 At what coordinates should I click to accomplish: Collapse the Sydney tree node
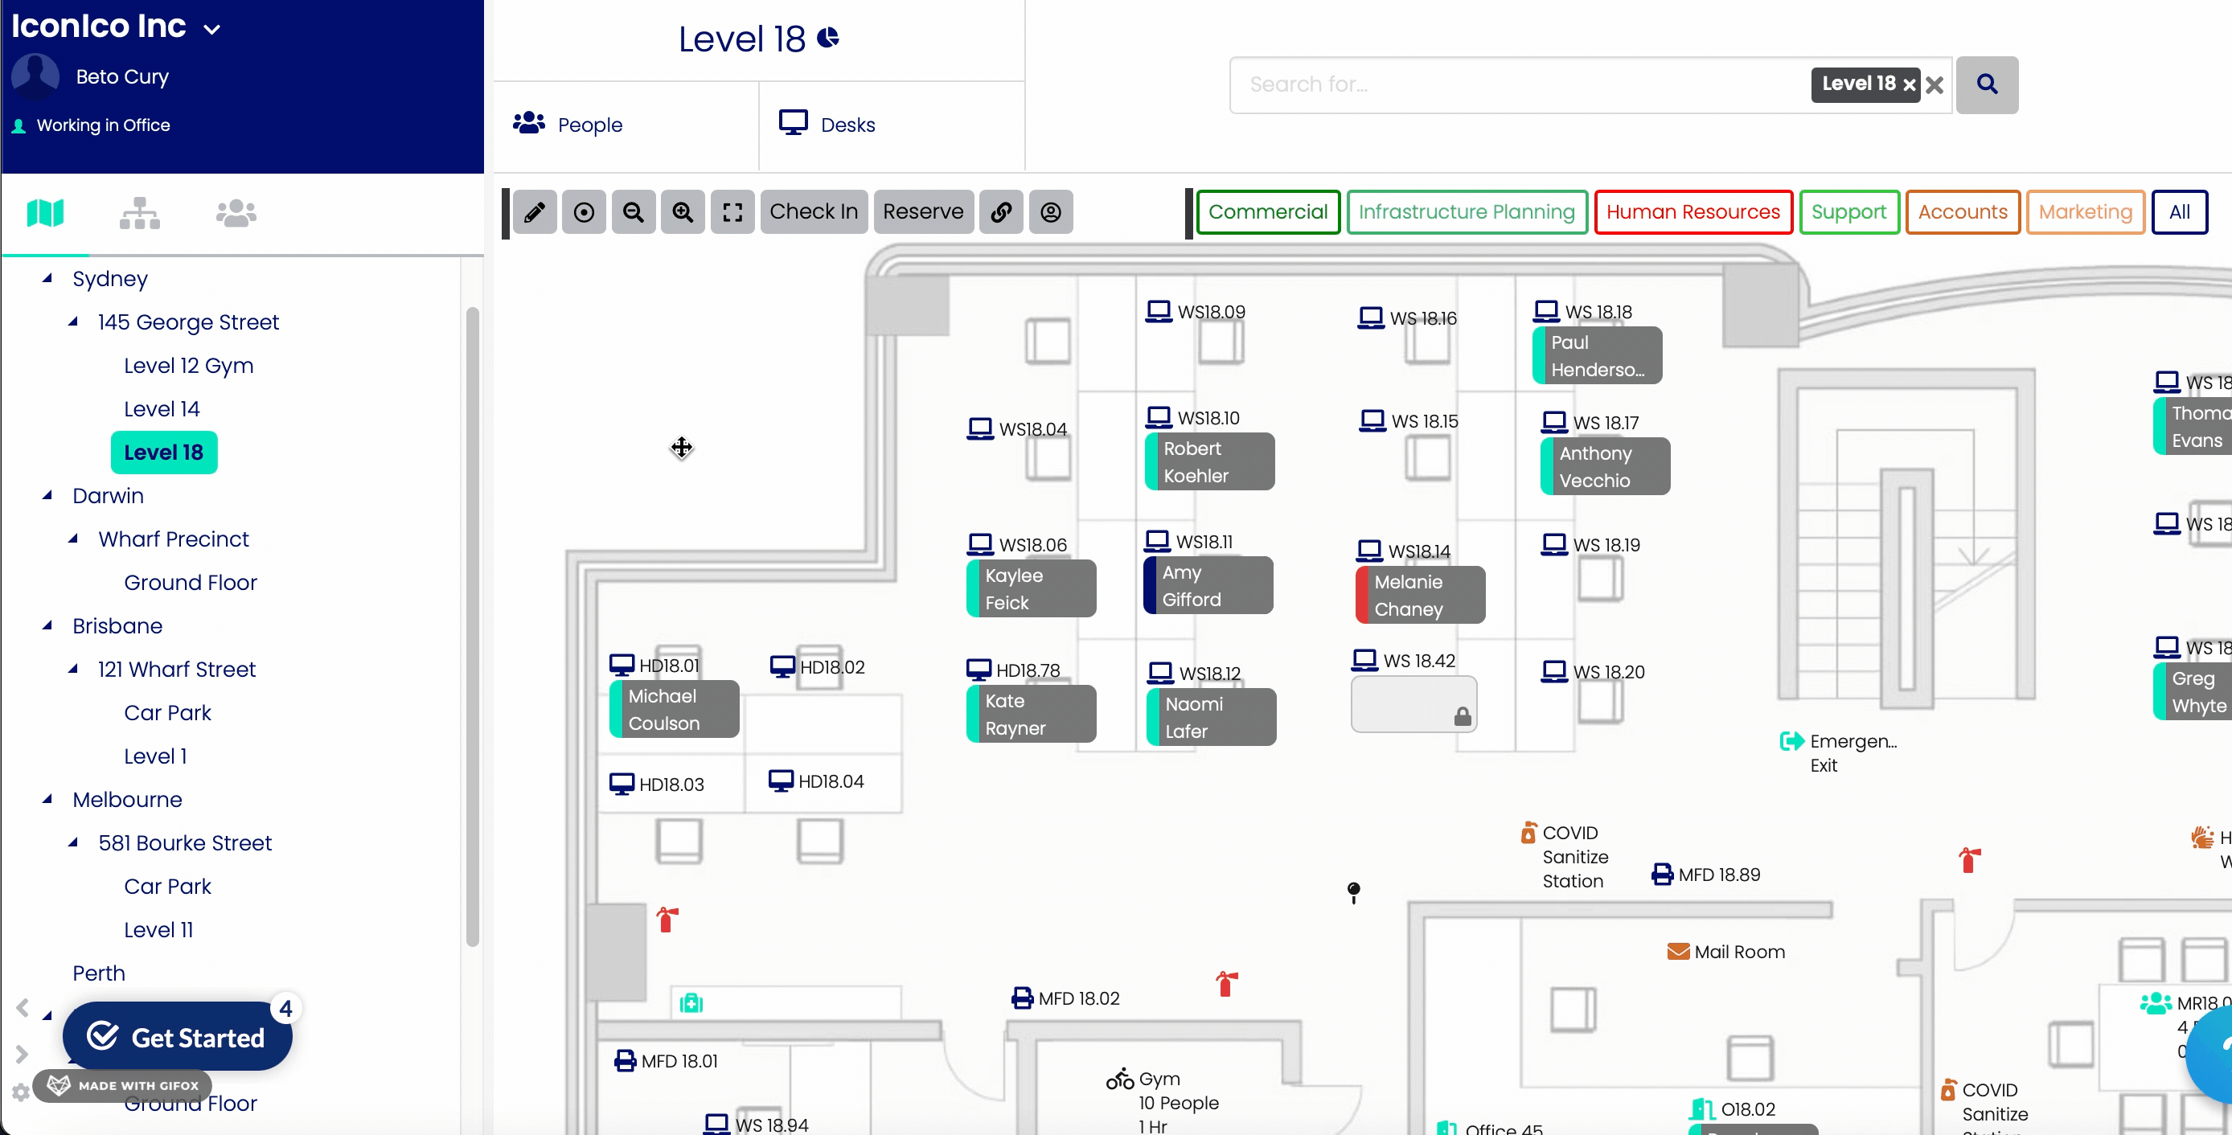coord(47,278)
